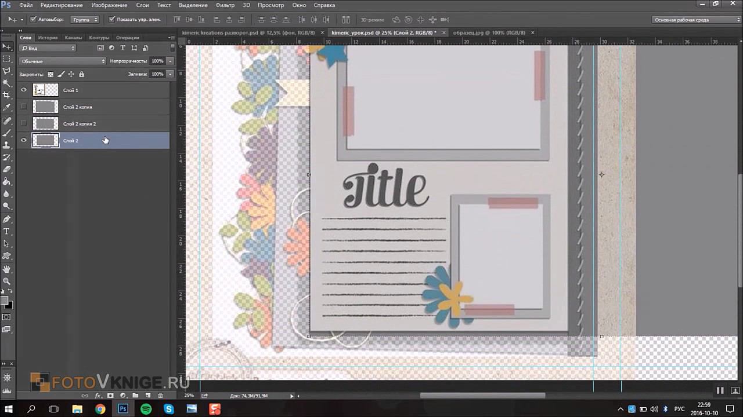Switch to Каналы tab
This screenshot has width=743, height=417.
click(73, 38)
